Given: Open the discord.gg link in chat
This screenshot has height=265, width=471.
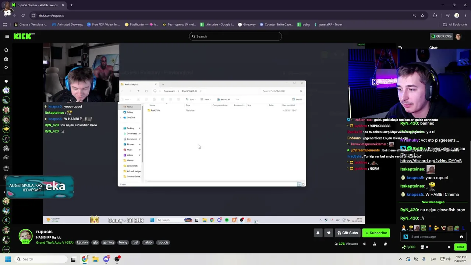Looking at the screenshot, I should (x=431, y=161).
